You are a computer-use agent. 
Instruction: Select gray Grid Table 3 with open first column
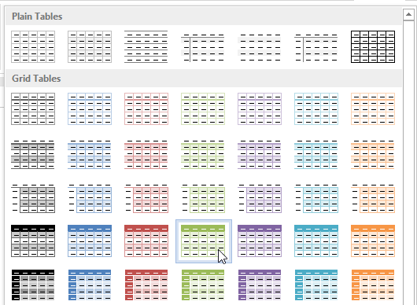pos(33,198)
